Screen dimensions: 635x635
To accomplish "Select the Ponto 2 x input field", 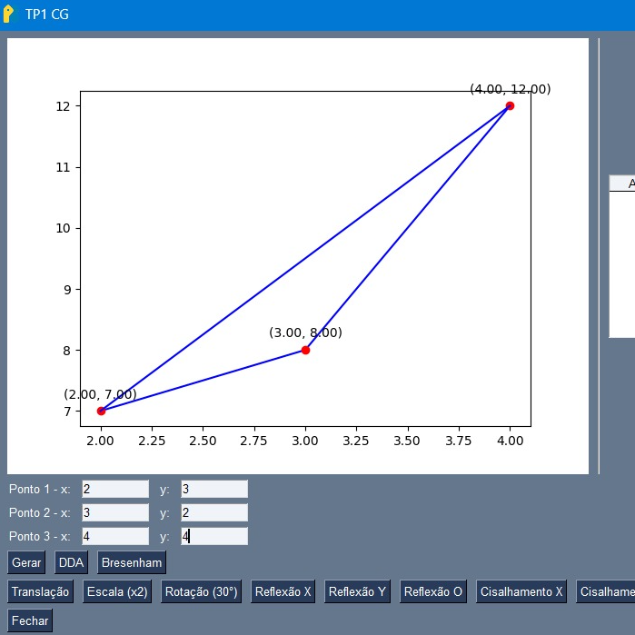I will [x=115, y=512].
